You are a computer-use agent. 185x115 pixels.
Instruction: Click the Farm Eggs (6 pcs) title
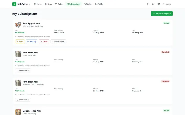click(x=31, y=24)
